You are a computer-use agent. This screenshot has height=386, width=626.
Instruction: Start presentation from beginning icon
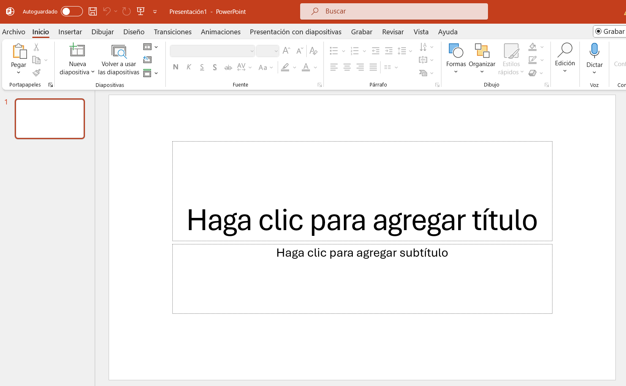point(141,11)
